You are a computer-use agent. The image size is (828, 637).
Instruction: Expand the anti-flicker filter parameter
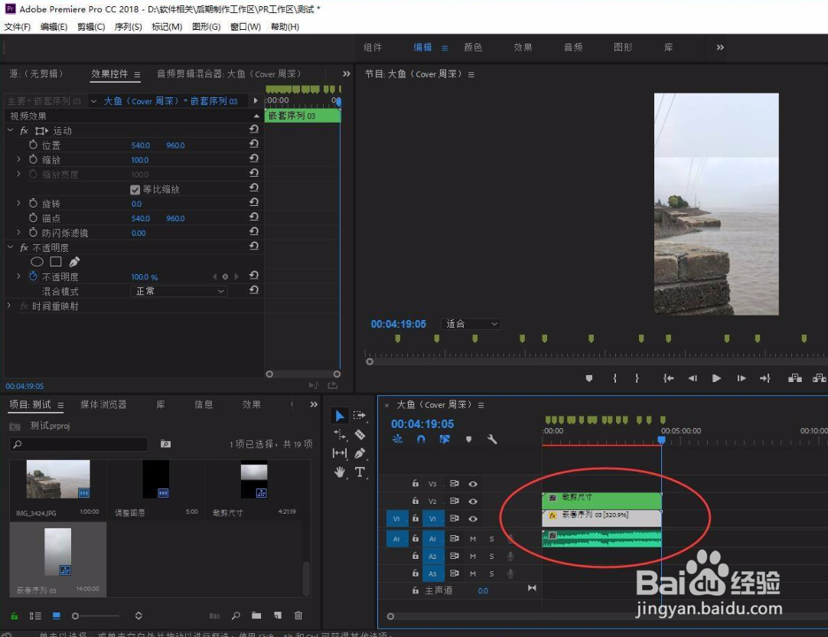pos(18,232)
